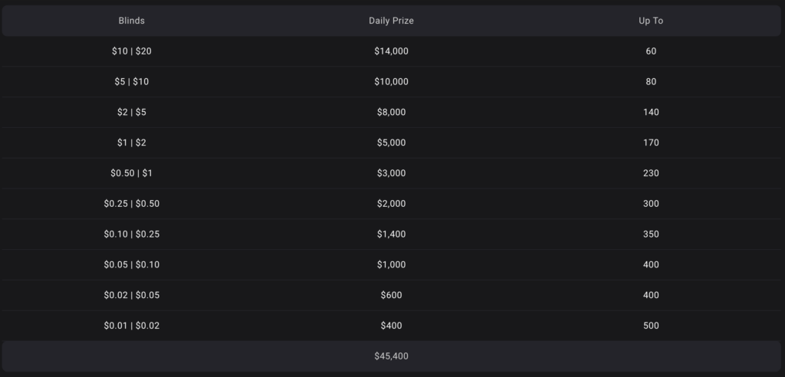Screen dimensions: 785x377
Task: Click the 500 up-to value
Action: click(x=651, y=326)
